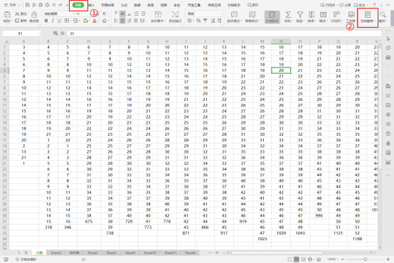Click the formula bar input showing 20

coord(223,33)
